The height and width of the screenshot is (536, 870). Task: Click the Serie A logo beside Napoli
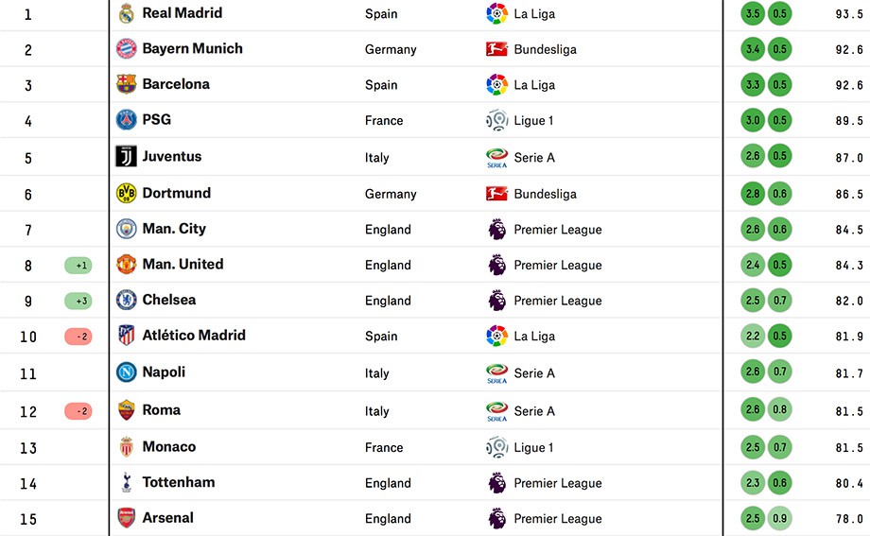(x=497, y=372)
